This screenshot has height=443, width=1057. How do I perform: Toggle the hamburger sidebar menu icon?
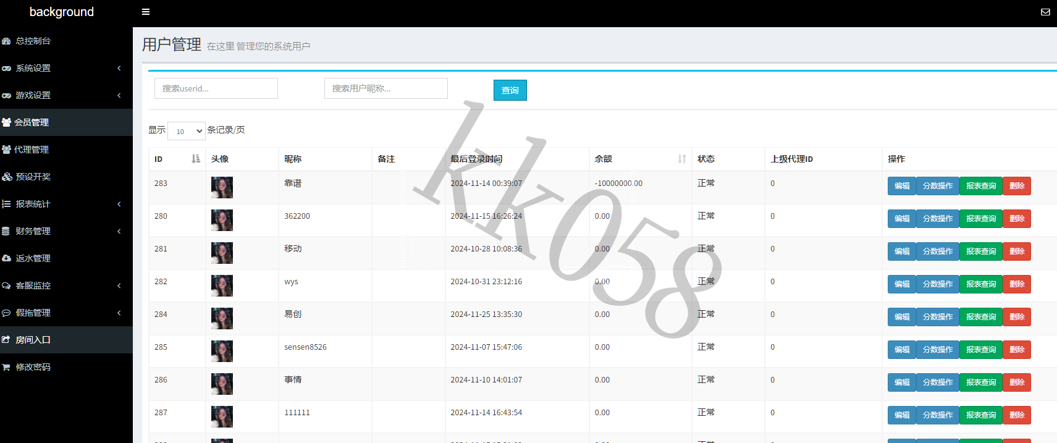tap(146, 12)
